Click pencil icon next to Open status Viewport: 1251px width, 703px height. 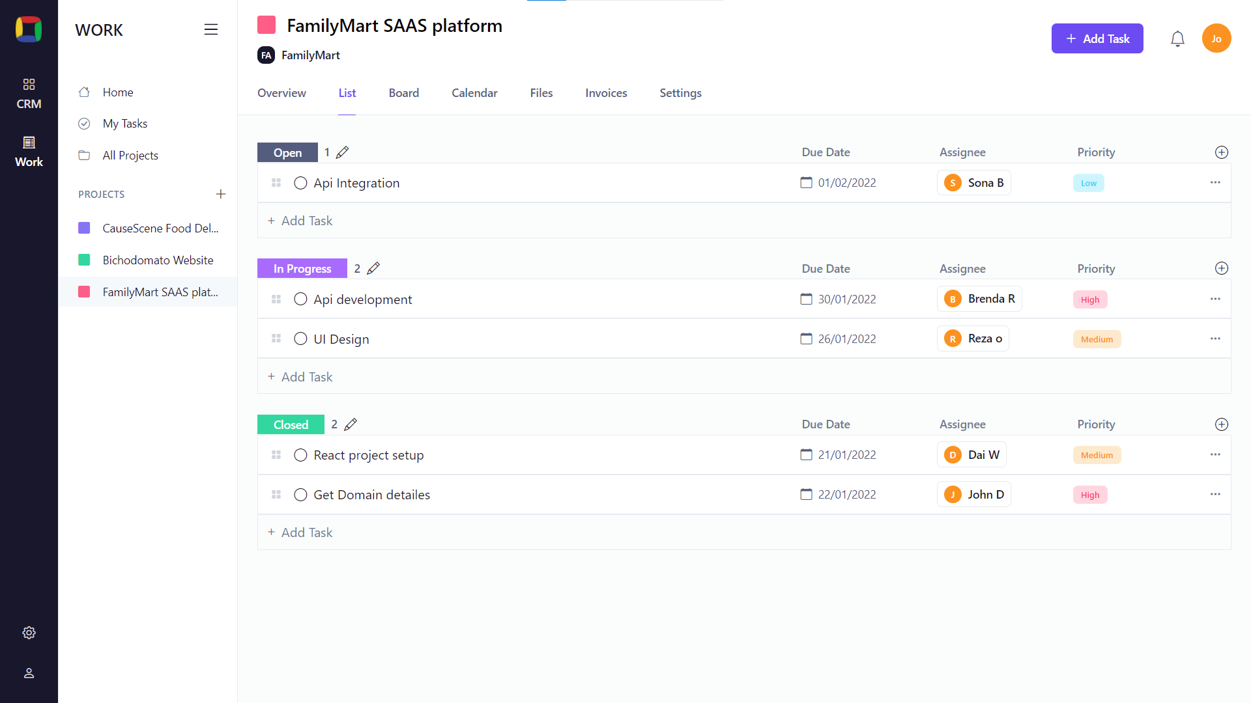343,152
